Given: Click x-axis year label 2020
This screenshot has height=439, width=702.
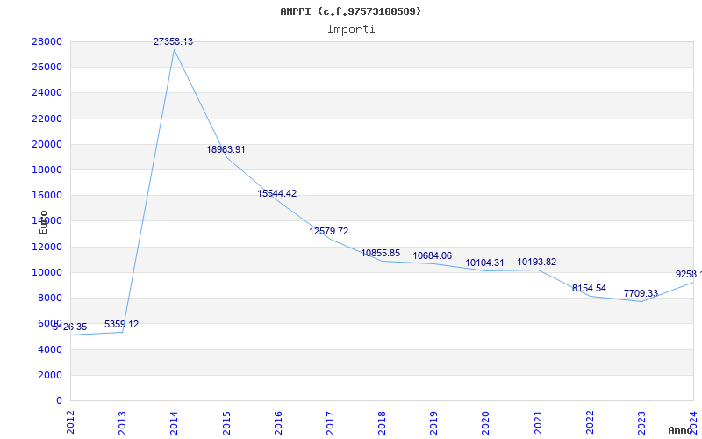Looking at the screenshot, I should [486, 423].
